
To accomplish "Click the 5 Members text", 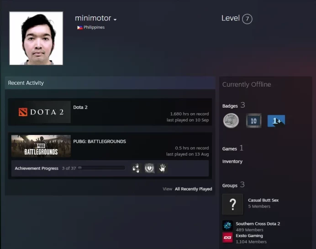I will (259, 207).
